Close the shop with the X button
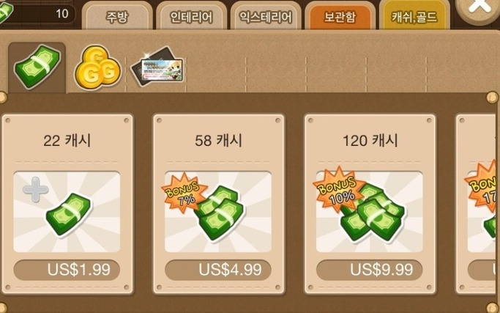500x313 pixels. click(478, 7)
